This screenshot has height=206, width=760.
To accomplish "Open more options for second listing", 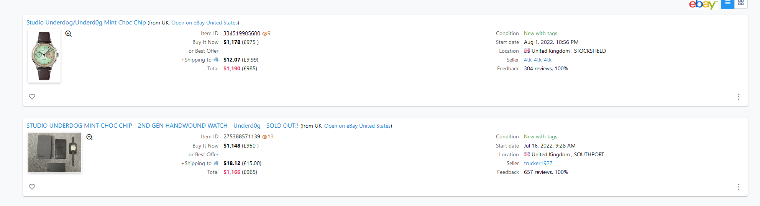I will pyautogui.click(x=739, y=187).
